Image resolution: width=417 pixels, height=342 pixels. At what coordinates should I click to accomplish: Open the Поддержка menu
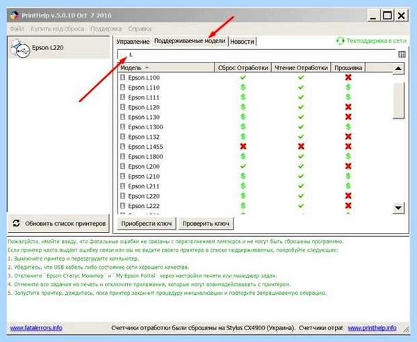click(x=106, y=28)
